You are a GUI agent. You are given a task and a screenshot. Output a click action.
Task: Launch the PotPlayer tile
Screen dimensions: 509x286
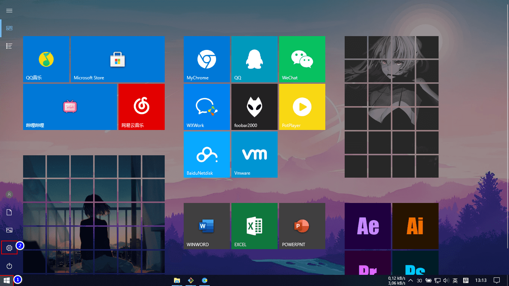pos(302,107)
